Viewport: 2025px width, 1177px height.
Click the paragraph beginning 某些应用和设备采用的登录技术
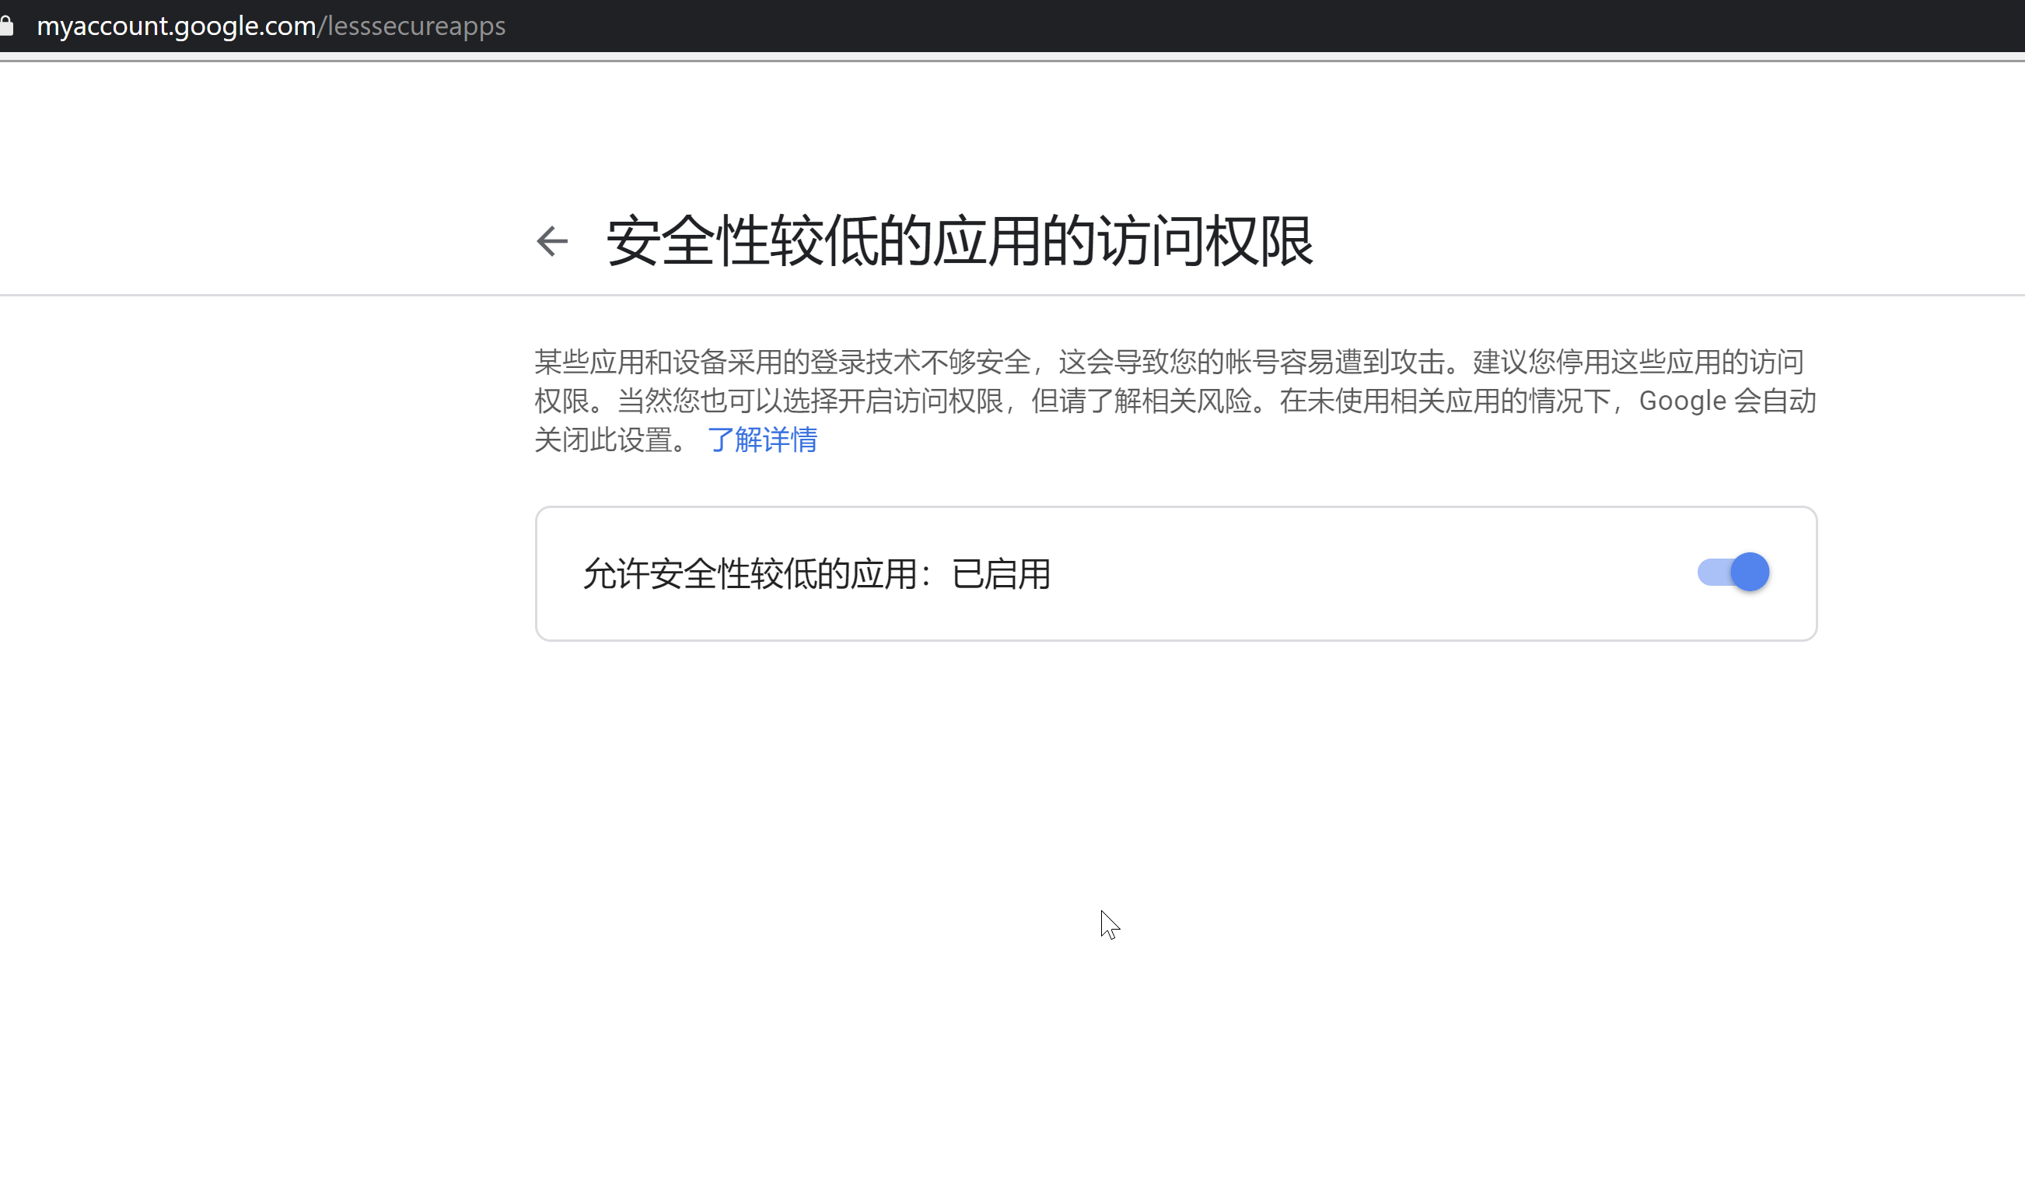pos(1176,401)
